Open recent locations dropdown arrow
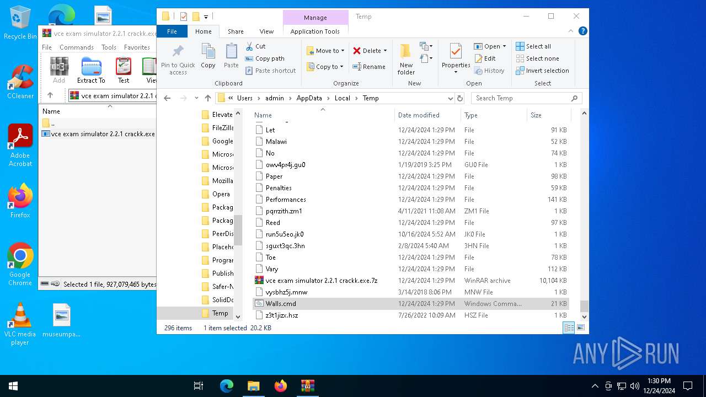The height and width of the screenshot is (397, 706). point(196,98)
